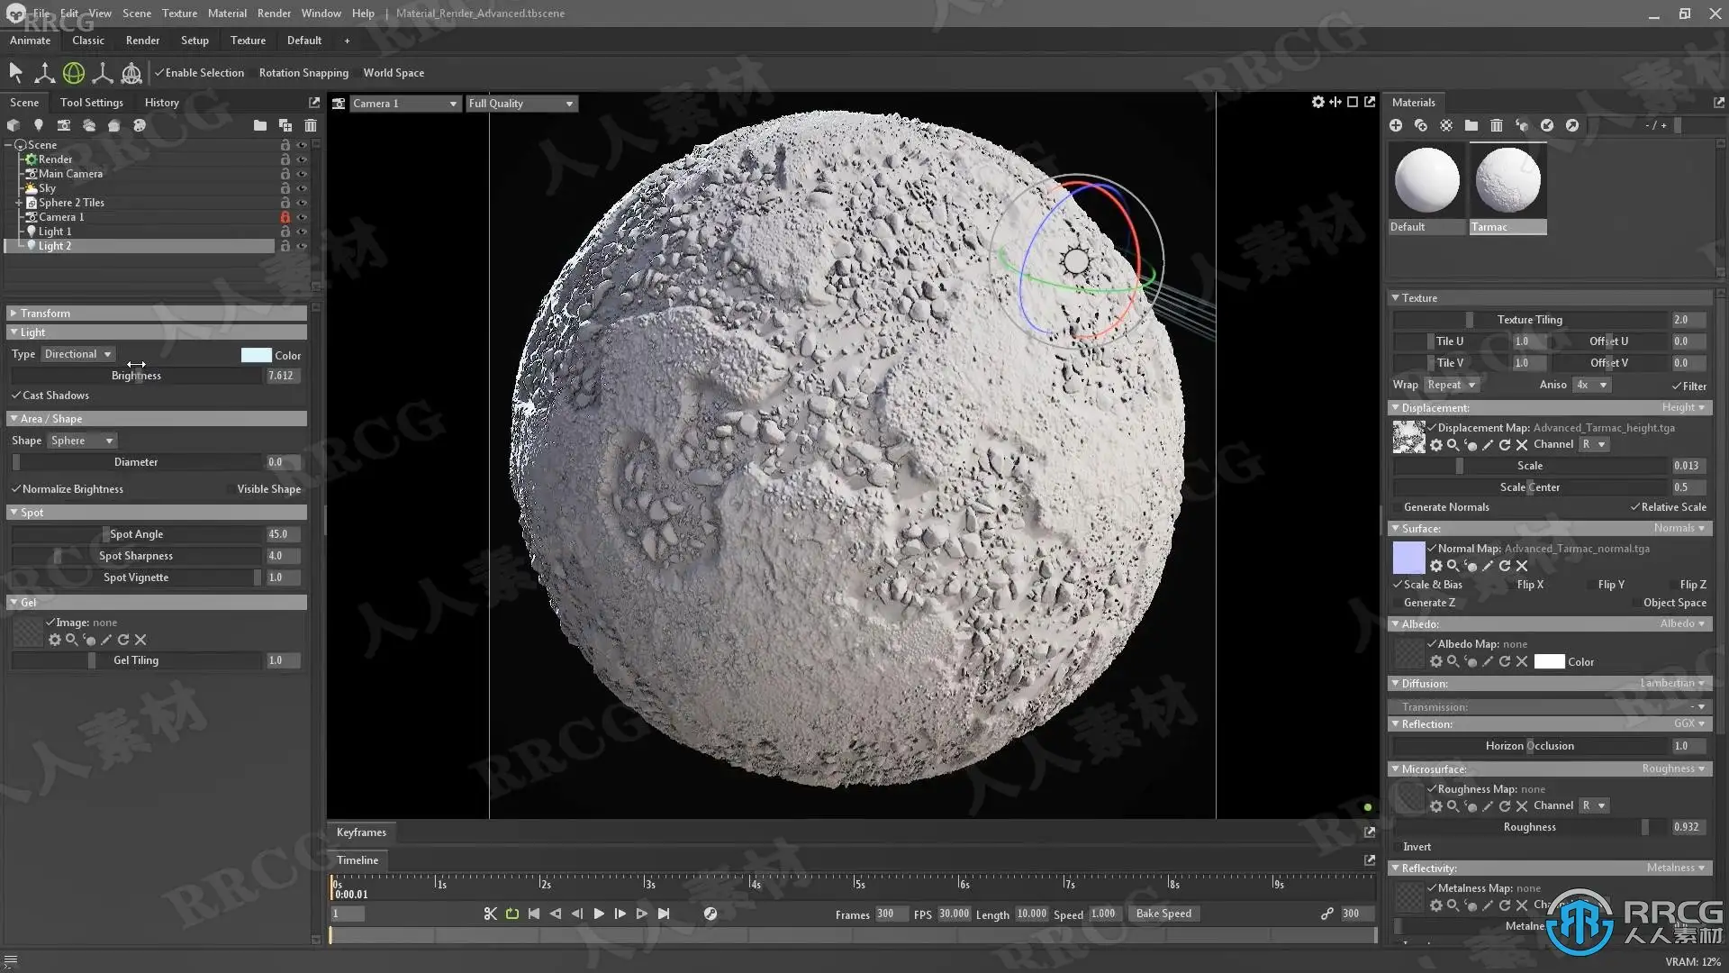Screen dimensions: 1729x973
Task: Click the Bake Speed button
Action: click(1163, 914)
